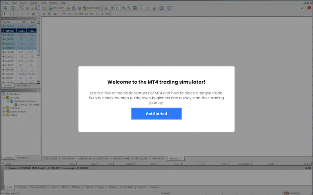Click the Tile Windows icon

(x=135, y=8)
